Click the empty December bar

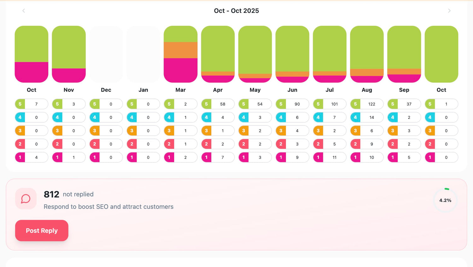[x=106, y=54]
